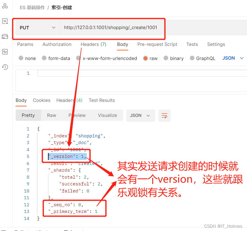Viewport: 247px width, 231px height.
Task: Collapse the "_shards" object line
Action: [x=65, y=170]
